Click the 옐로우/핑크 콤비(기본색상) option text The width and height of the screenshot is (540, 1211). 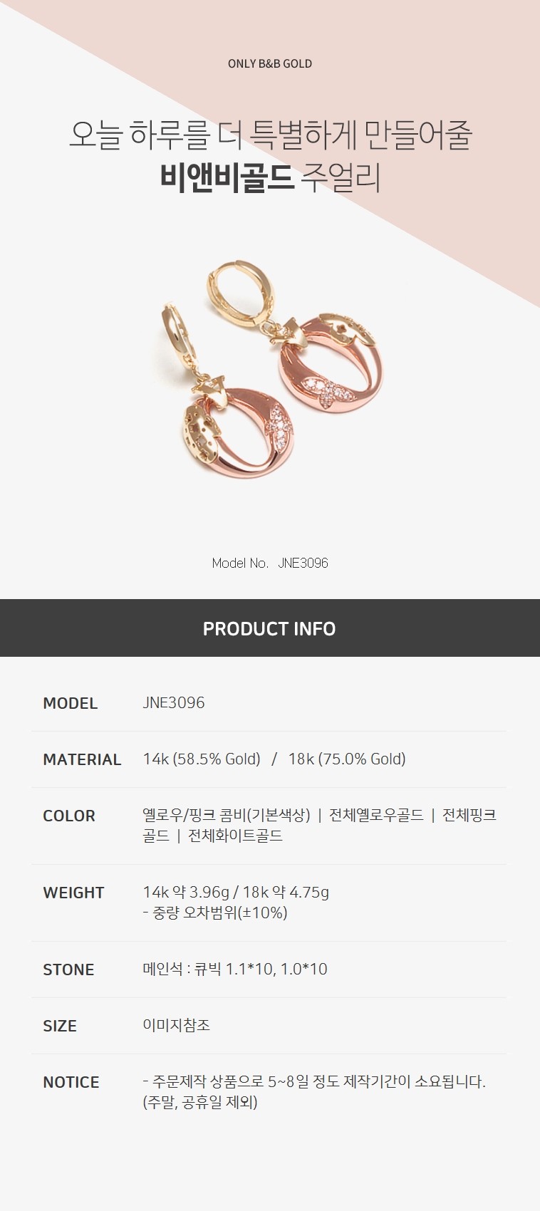click(x=227, y=815)
